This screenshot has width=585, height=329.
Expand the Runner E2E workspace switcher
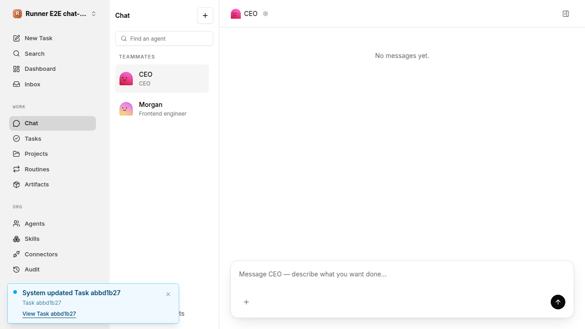tap(55, 14)
